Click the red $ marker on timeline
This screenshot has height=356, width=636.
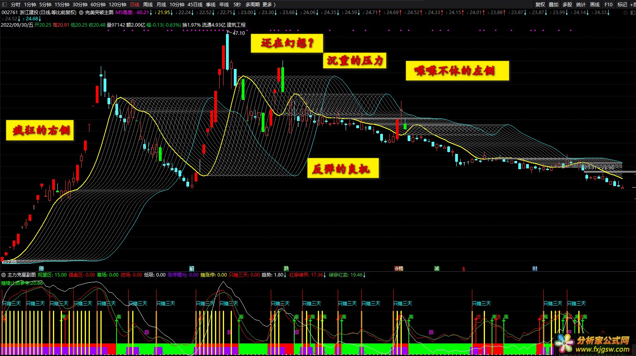[x=463, y=269]
